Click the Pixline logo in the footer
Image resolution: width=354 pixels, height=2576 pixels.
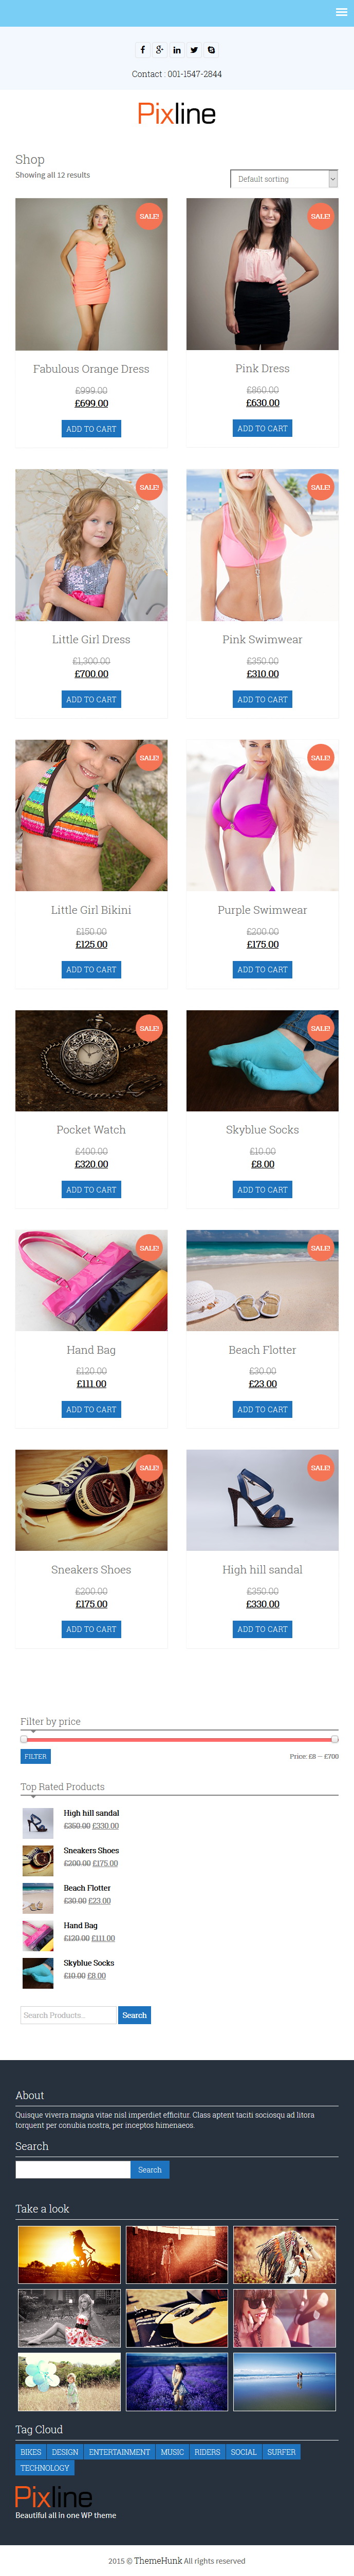[x=54, y=2496]
